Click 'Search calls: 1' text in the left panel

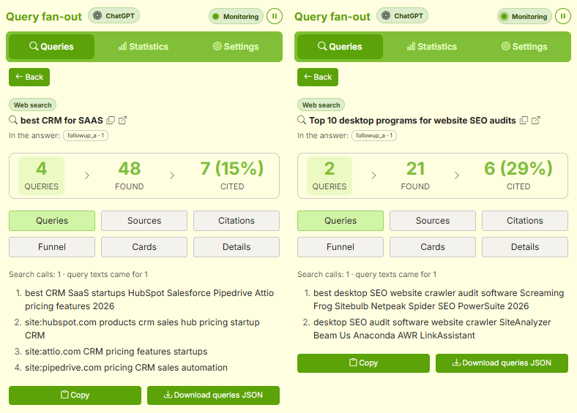click(35, 274)
